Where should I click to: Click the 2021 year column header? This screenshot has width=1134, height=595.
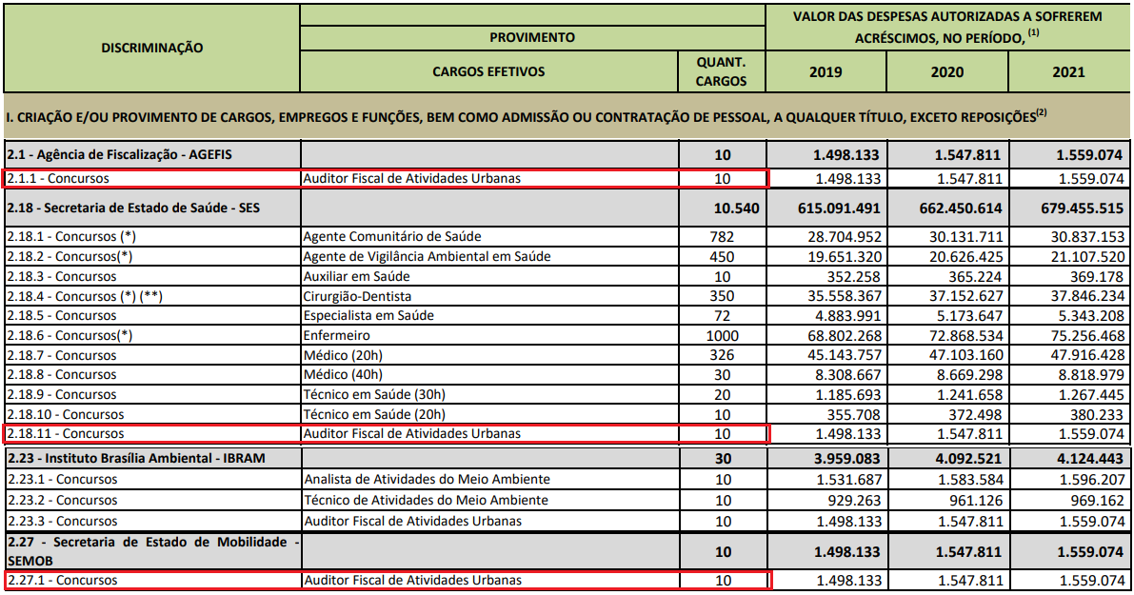tap(1069, 71)
